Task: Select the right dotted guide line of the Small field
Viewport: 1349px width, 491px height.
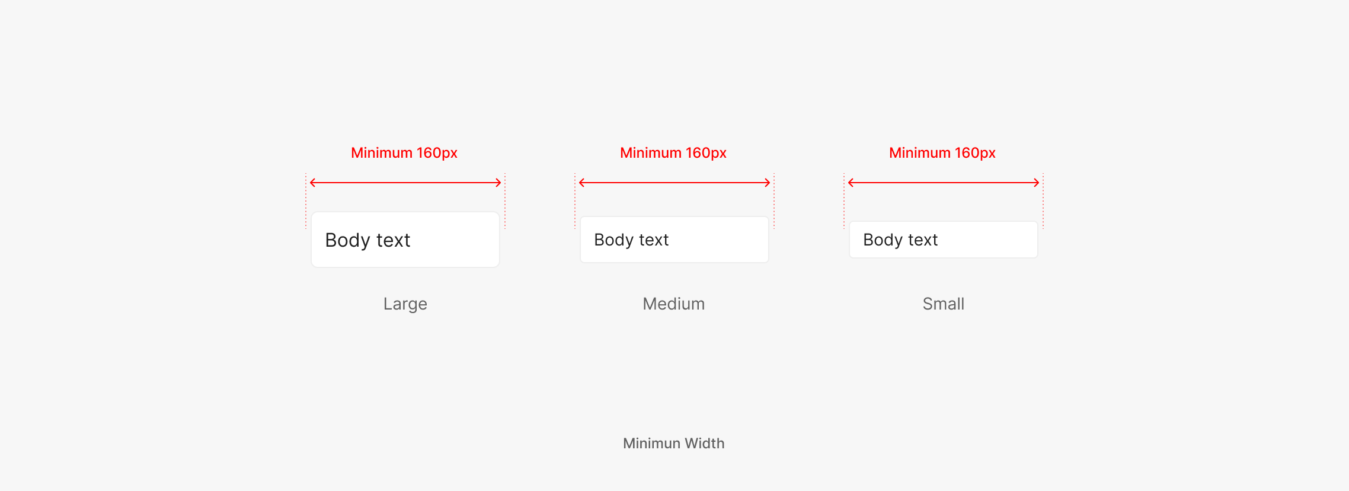Action: (x=1043, y=200)
